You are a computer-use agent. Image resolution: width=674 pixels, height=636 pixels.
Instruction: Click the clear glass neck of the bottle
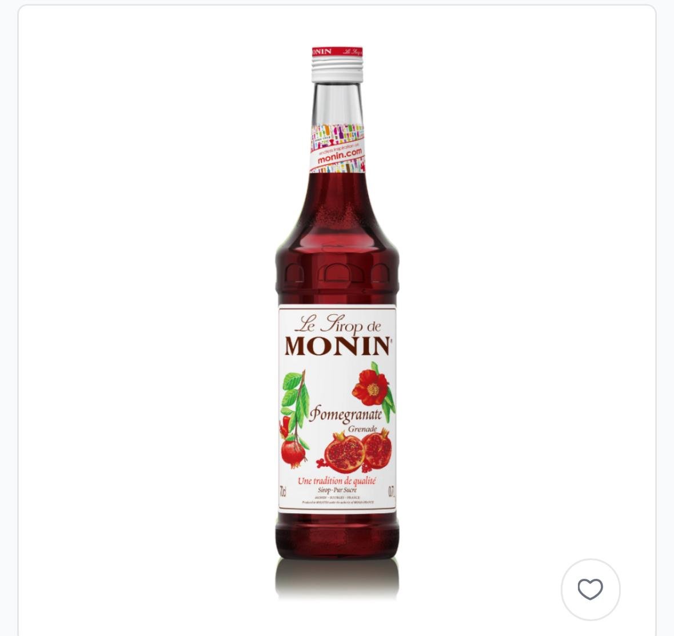click(337, 105)
